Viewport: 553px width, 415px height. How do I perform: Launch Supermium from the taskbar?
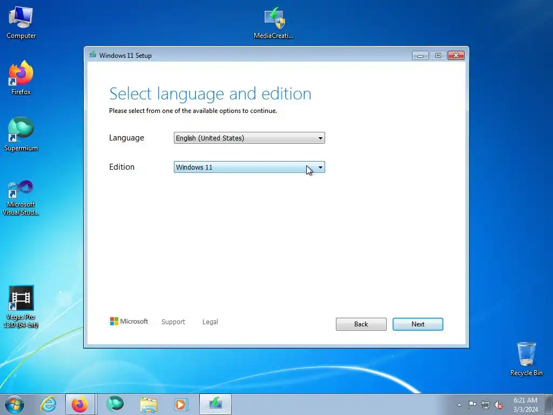[115, 404]
